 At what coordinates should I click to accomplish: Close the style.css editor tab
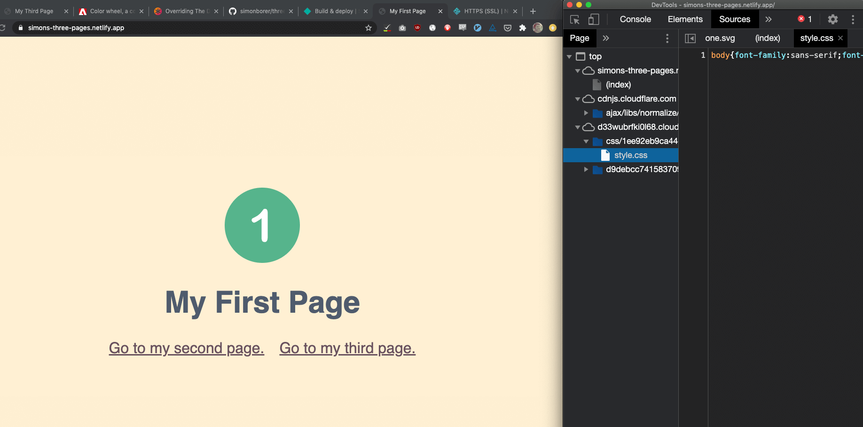840,38
